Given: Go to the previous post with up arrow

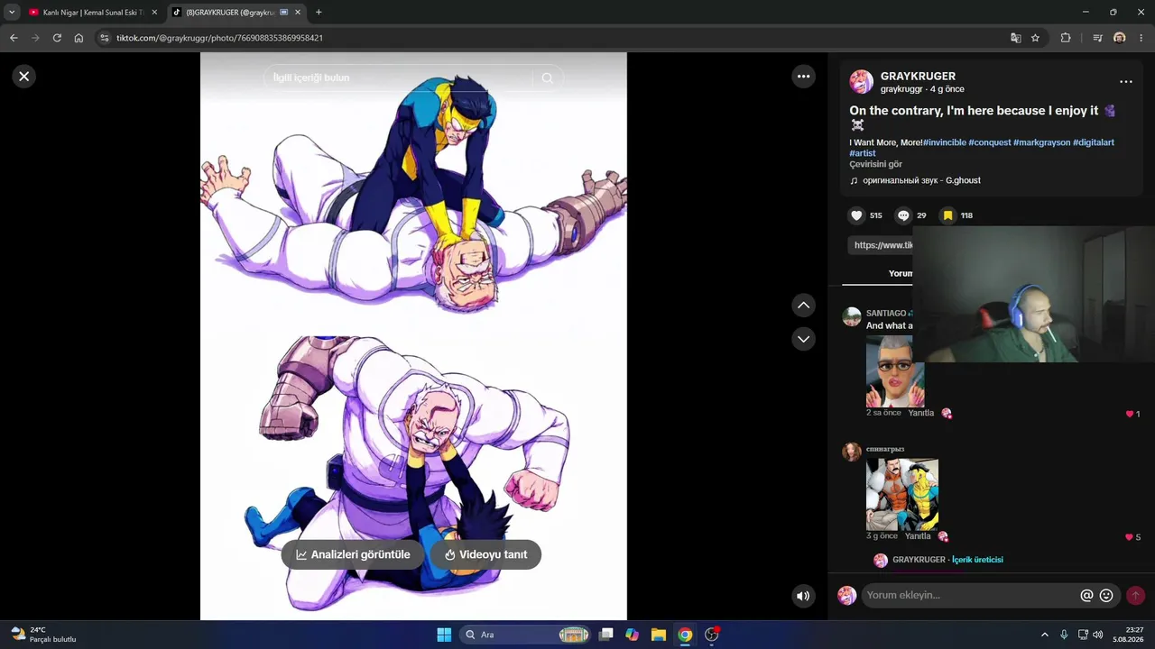Looking at the screenshot, I should tap(804, 306).
